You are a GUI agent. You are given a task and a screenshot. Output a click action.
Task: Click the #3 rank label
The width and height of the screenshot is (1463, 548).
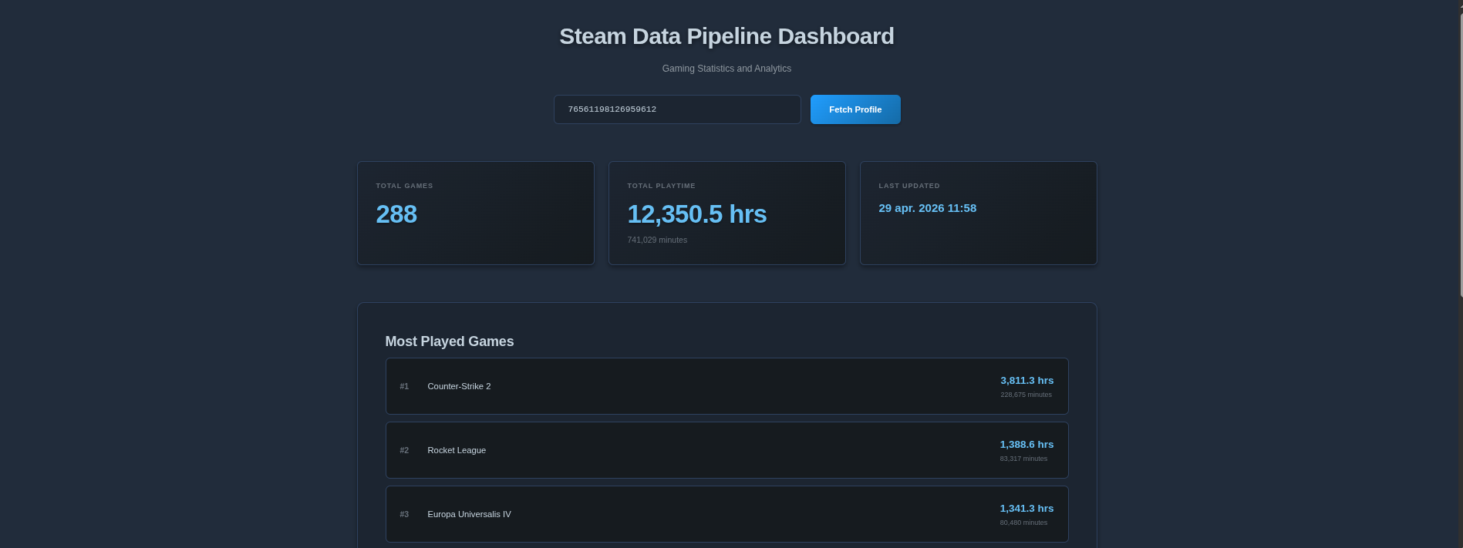click(x=404, y=514)
